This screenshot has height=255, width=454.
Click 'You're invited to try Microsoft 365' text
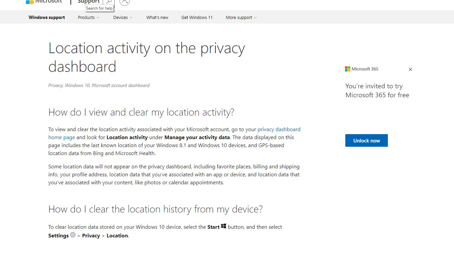click(377, 91)
